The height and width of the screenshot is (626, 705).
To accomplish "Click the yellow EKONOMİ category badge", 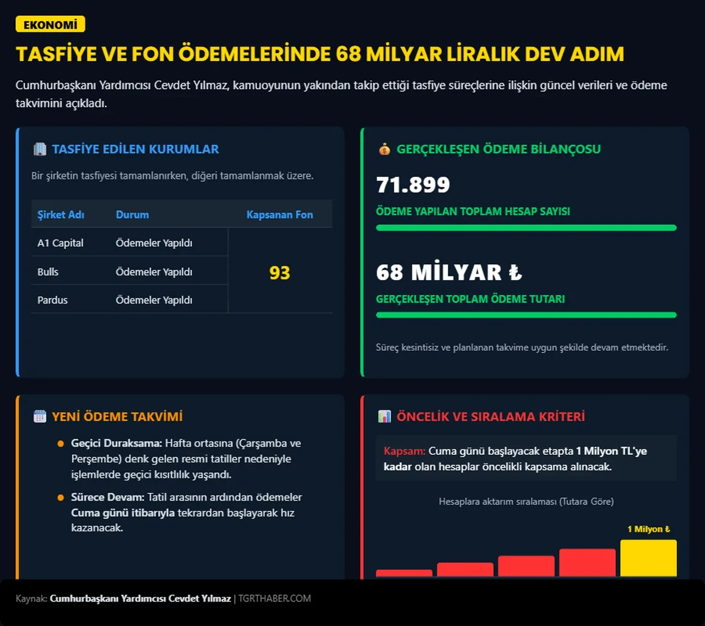I will [50, 25].
